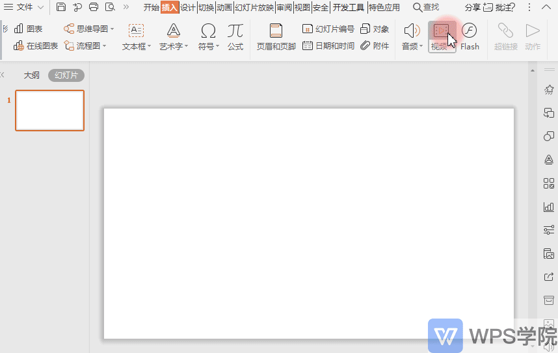558x353 pixels.
Task: Insert a video with the 视频 icon
Action: tap(442, 36)
